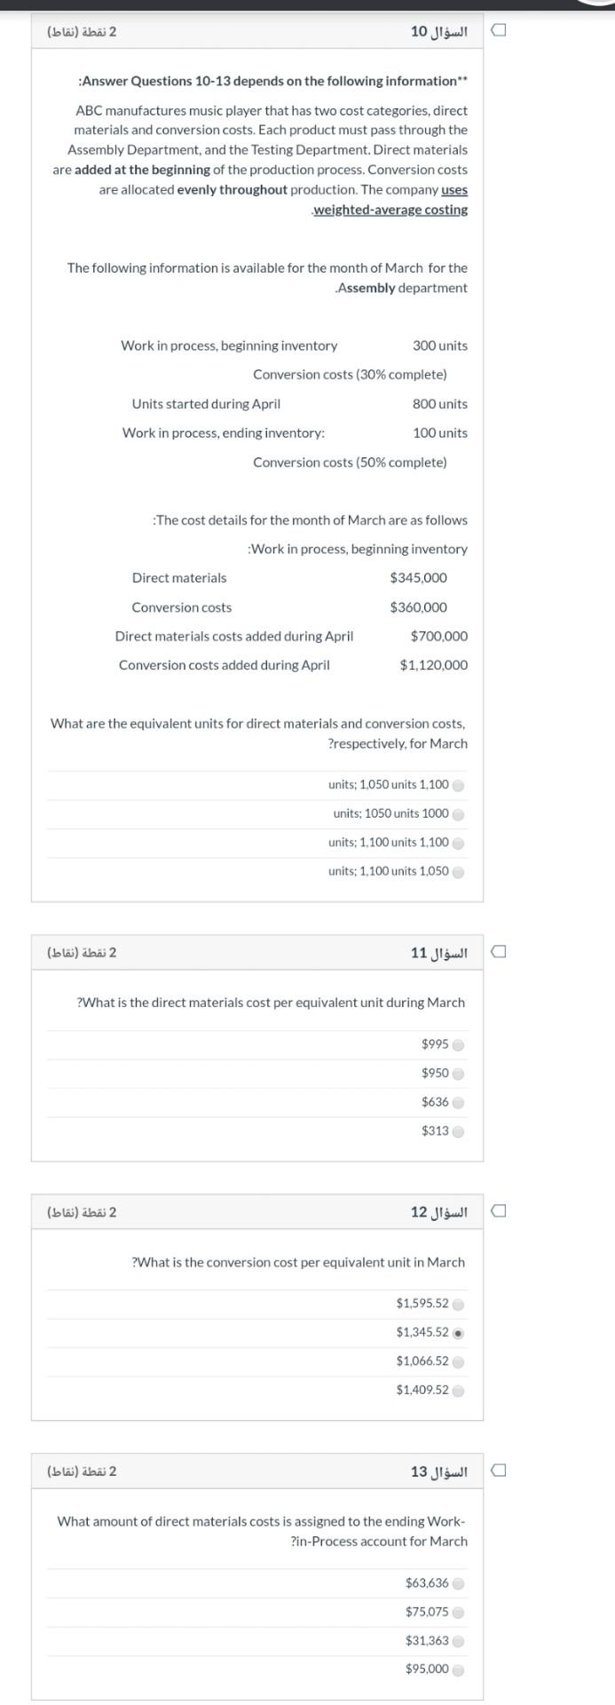Select answer "1,050 units 1,100 units"

[x=459, y=784]
